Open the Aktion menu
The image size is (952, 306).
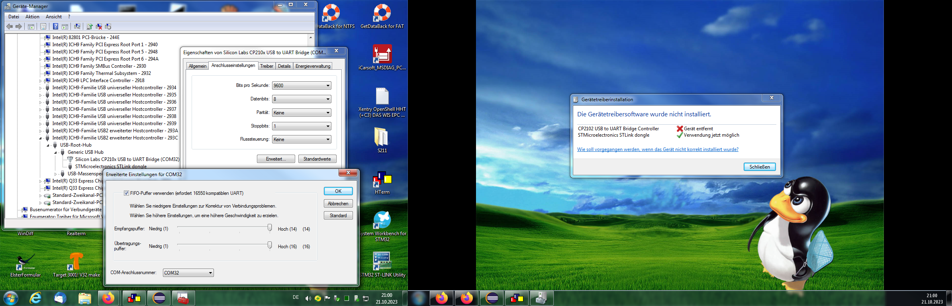tap(32, 17)
